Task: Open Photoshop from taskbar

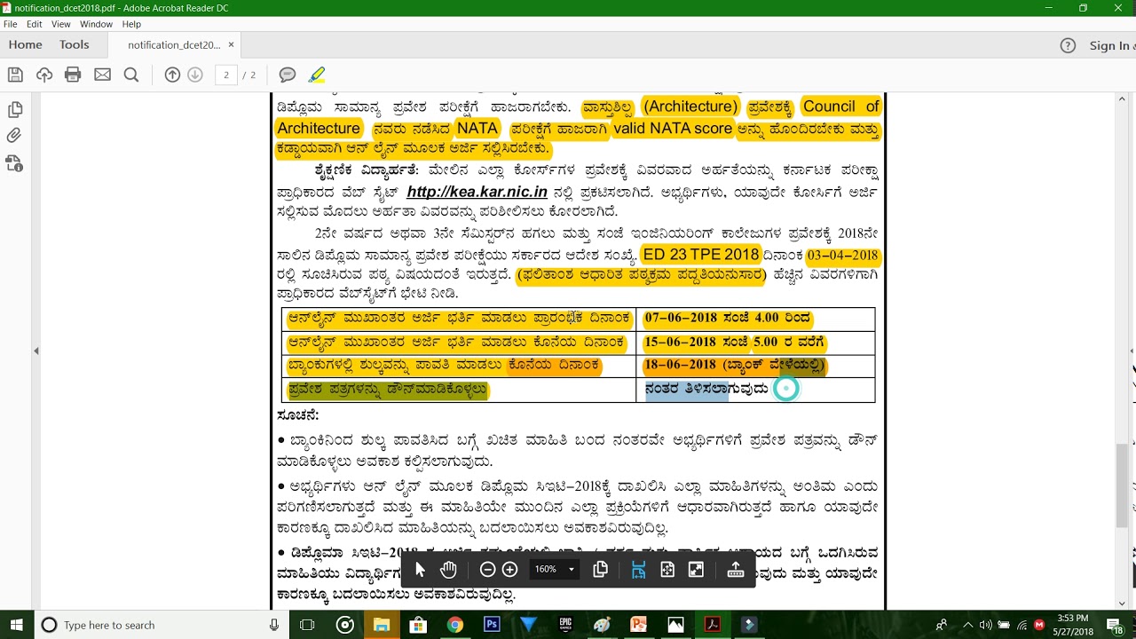Action: tap(492, 625)
